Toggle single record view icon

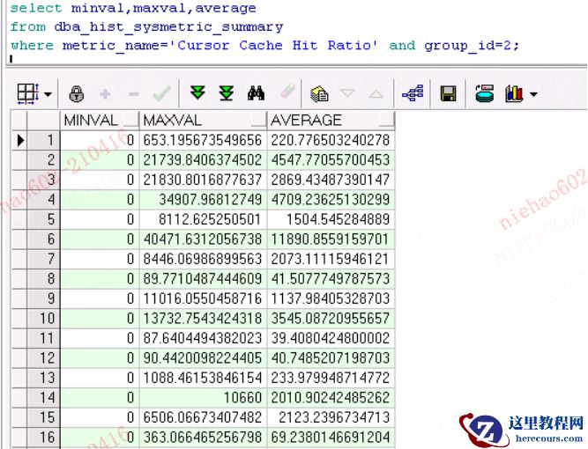412,93
